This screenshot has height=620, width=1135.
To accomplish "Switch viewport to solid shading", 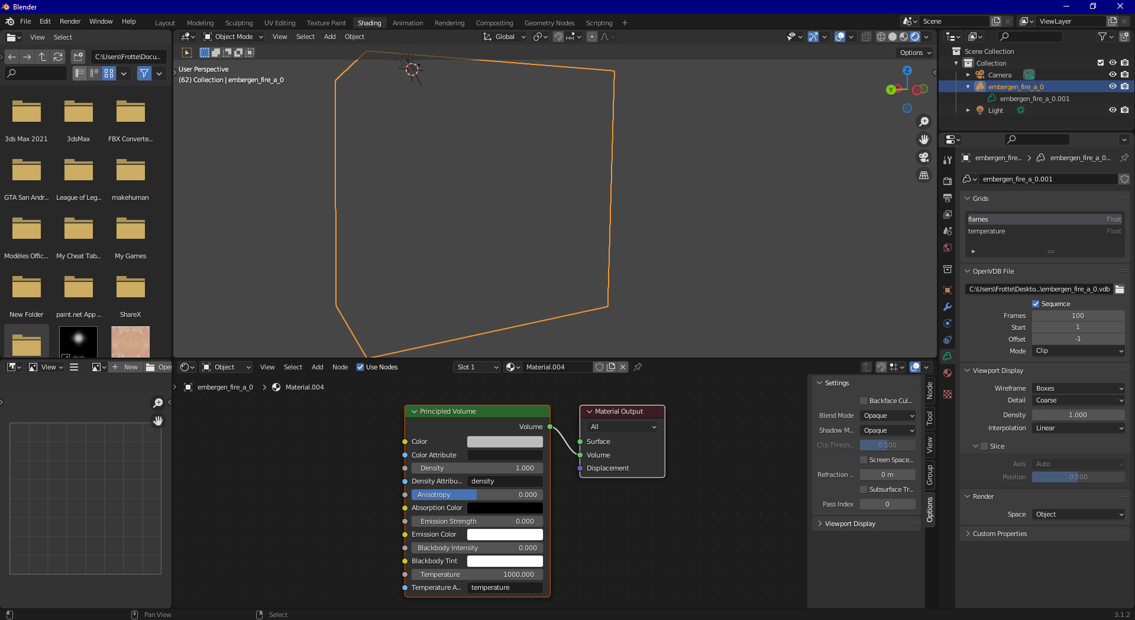I will [x=893, y=37].
